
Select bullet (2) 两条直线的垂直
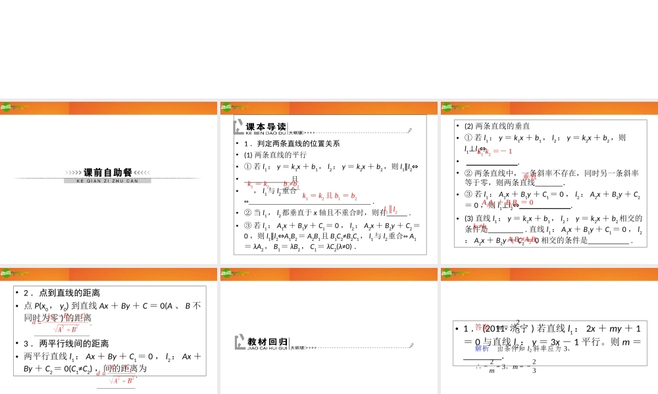click(497, 126)
